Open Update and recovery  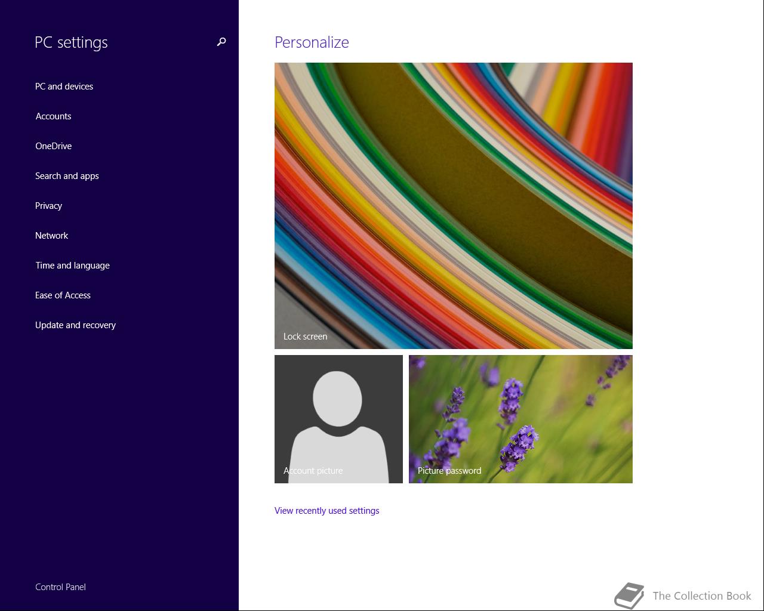coord(75,325)
